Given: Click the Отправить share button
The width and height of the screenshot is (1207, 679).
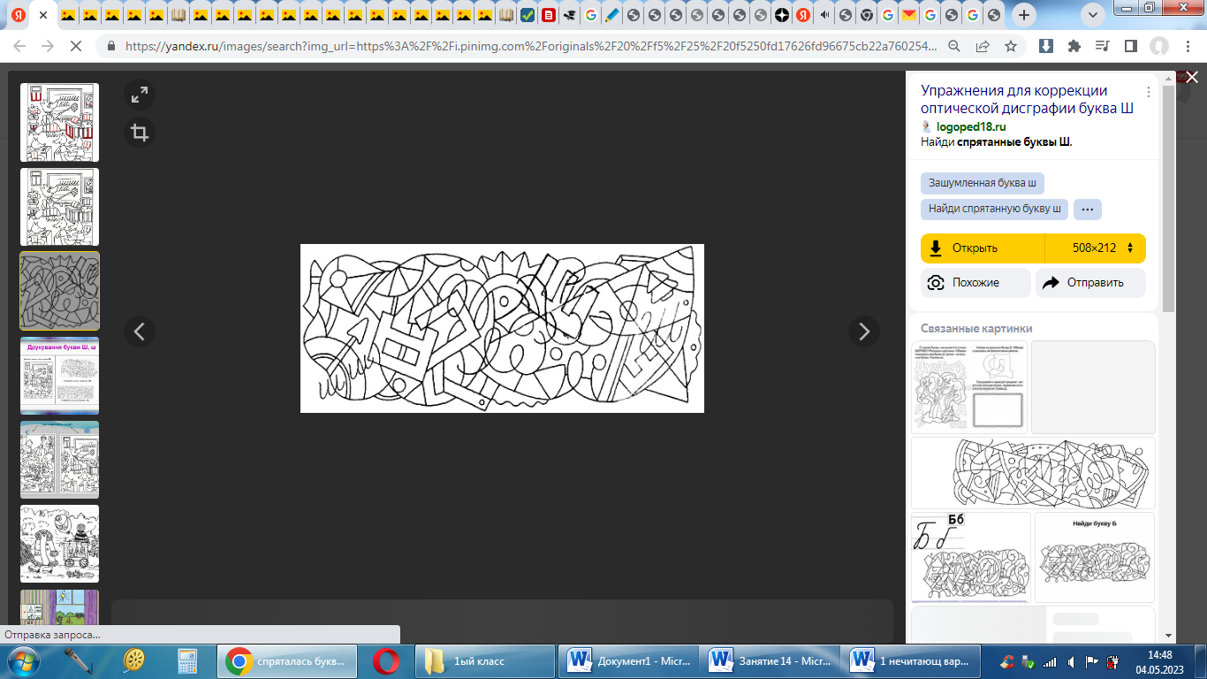Looking at the screenshot, I should (x=1090, y=283).
